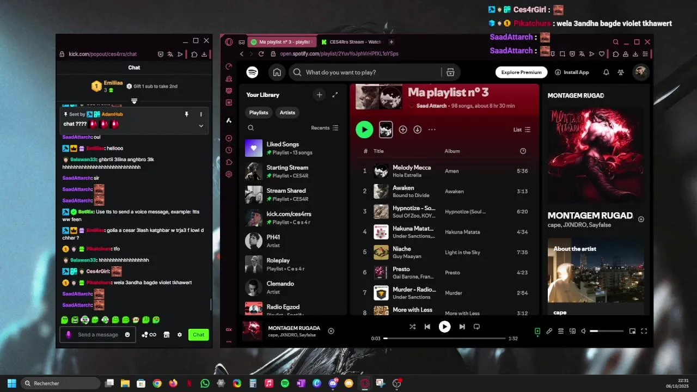Screen dimensions: 697x392
Task: Collapse the pinned message with the chevron
Action: [201, 126]
